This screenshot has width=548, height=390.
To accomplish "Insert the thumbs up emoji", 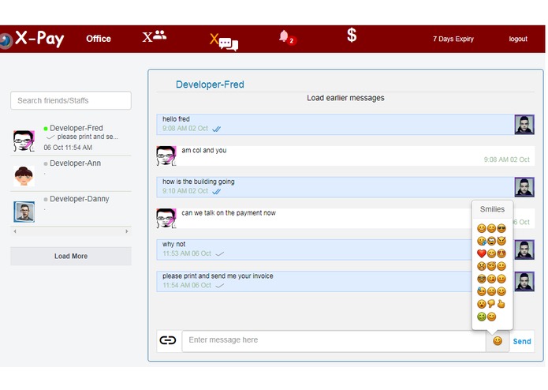I will coord(501,304).
